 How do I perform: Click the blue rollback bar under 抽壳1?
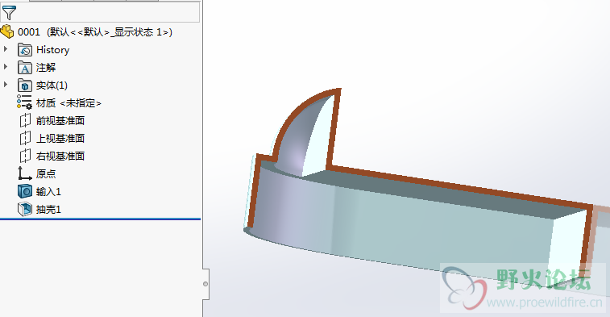click(101, 219)
